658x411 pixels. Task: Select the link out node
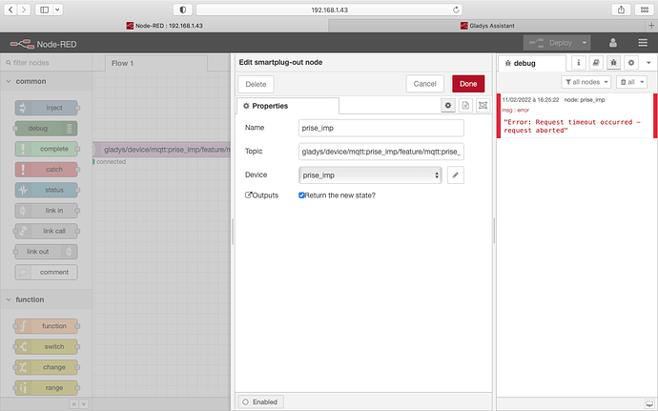[x=46, y=252]
